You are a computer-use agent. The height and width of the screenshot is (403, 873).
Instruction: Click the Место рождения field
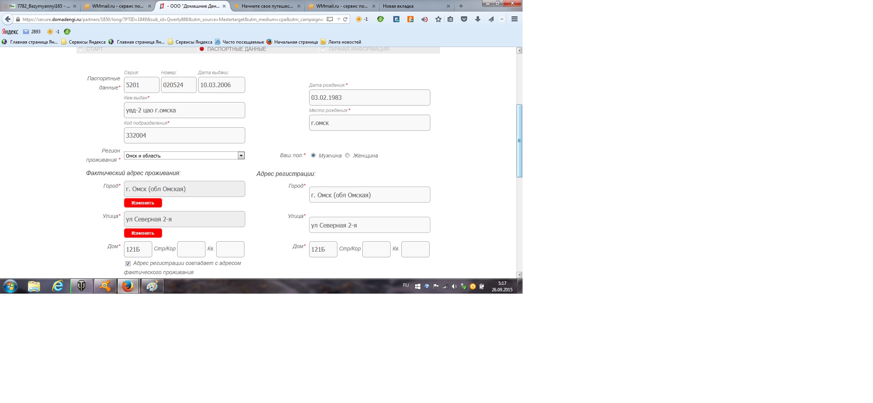coord(370,123)
